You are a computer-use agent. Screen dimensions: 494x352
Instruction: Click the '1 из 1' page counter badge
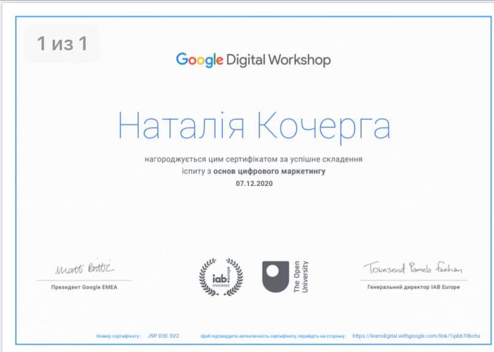(62, 43)
